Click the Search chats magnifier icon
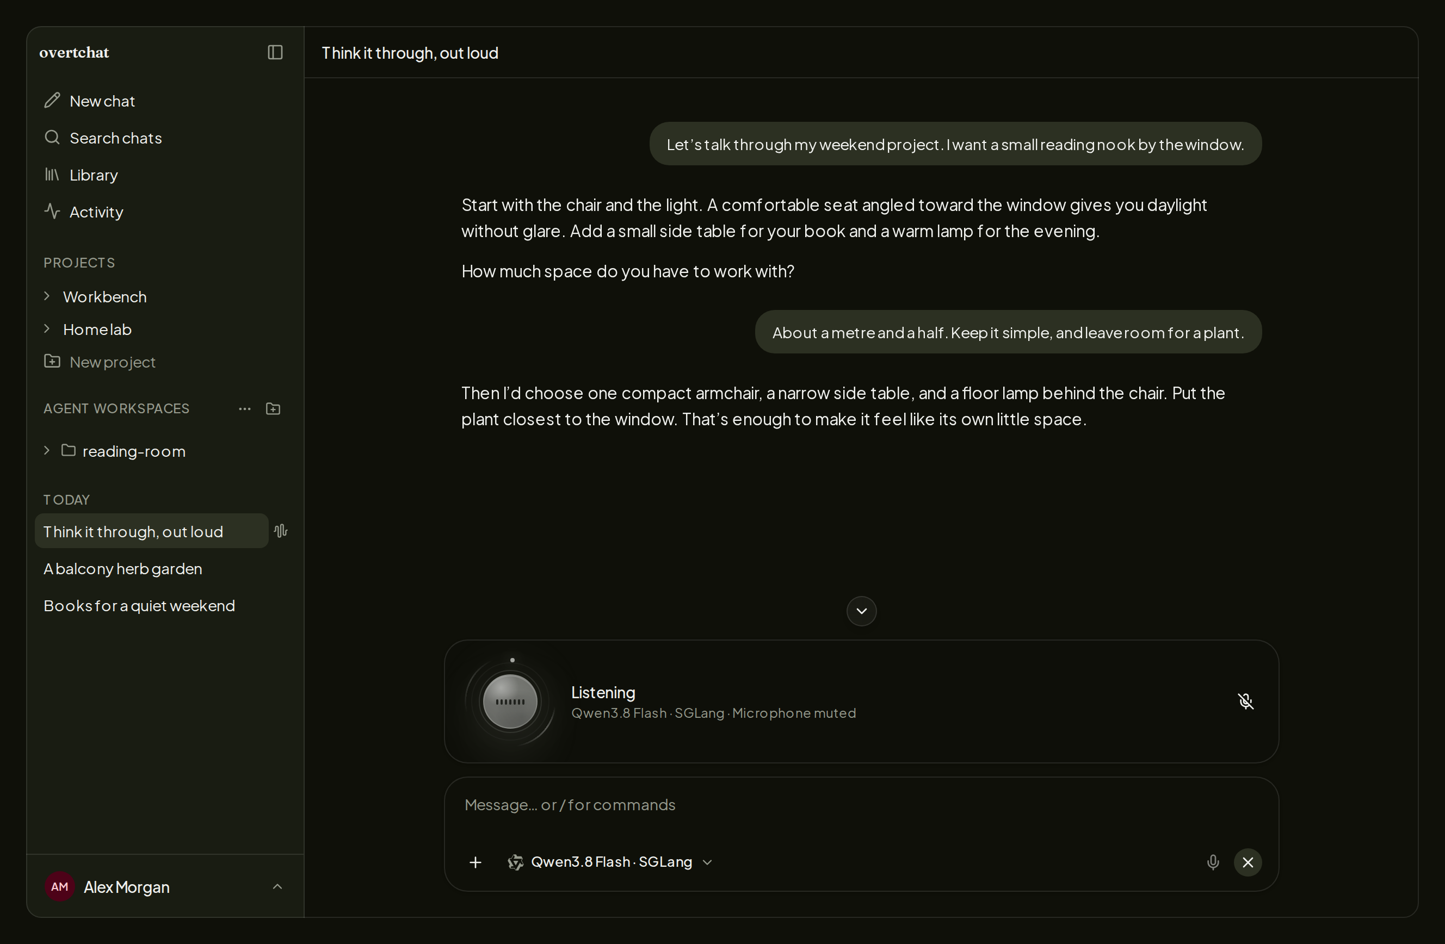 point(52,137)
